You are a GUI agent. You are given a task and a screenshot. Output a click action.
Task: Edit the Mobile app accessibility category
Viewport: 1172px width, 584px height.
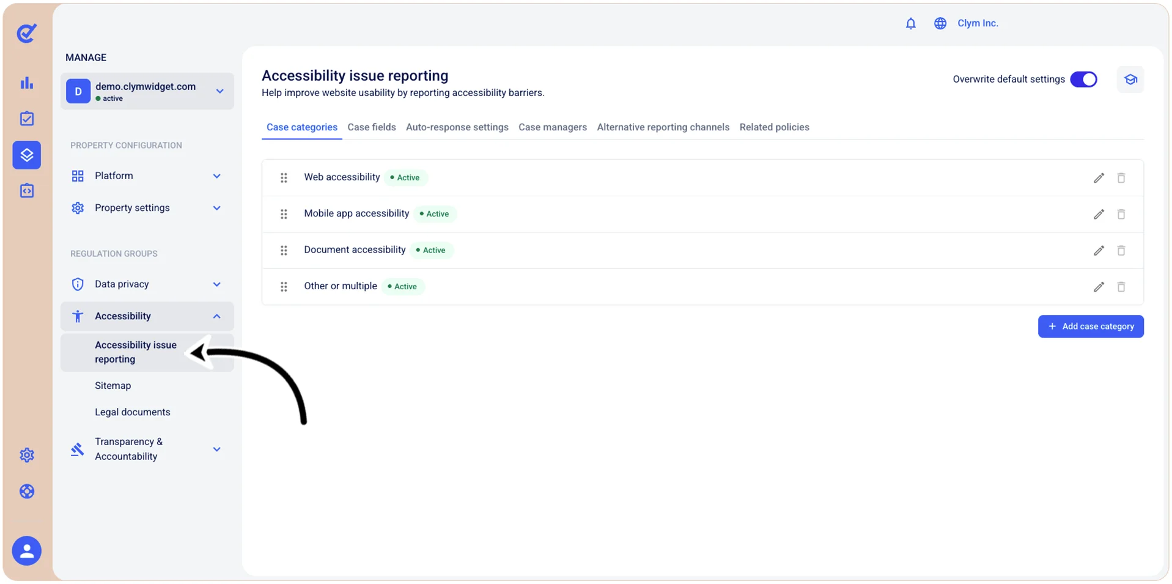pyautogui.click(x=1099, y=214)
